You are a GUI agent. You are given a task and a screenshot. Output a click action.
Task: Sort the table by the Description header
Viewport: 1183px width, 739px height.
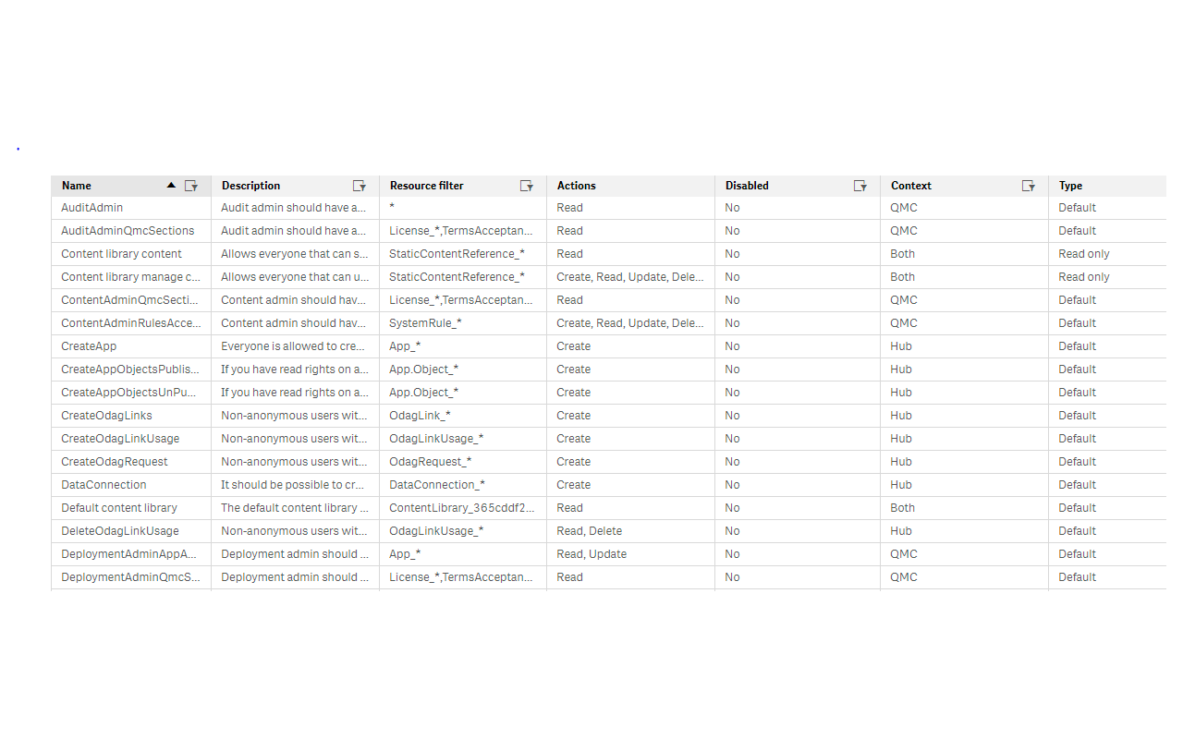(x=250, y=185)
